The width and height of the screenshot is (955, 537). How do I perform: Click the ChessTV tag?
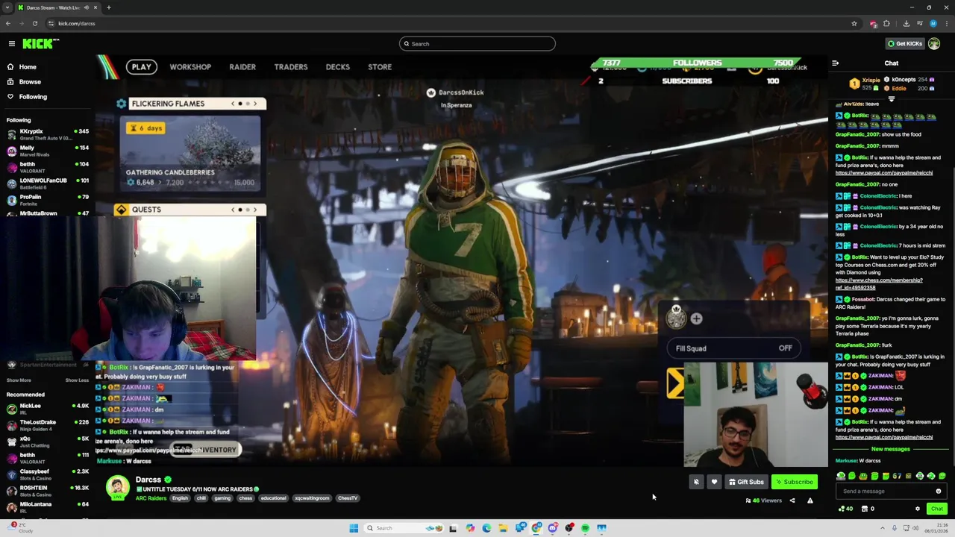point(348,498)
